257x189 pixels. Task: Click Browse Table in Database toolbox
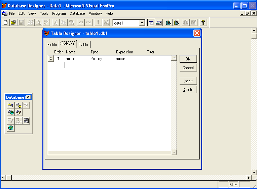[x=19, y=121]
